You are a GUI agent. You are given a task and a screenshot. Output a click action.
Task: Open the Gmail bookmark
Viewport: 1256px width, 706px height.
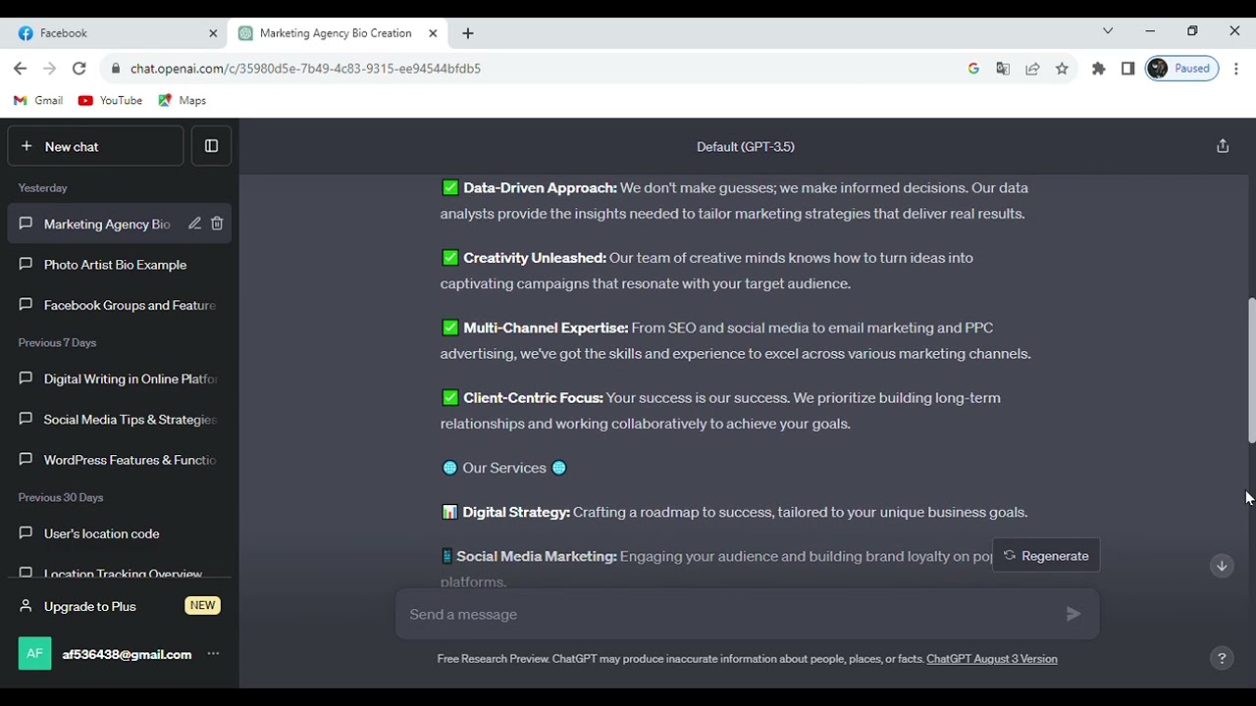[x=39, y=100]
